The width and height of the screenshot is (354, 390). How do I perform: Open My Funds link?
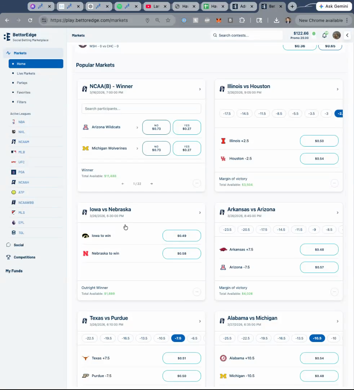pyautogui.click(x=14, y=271)
